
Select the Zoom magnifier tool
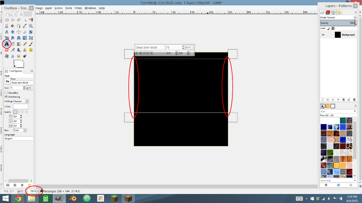(31, 26)
